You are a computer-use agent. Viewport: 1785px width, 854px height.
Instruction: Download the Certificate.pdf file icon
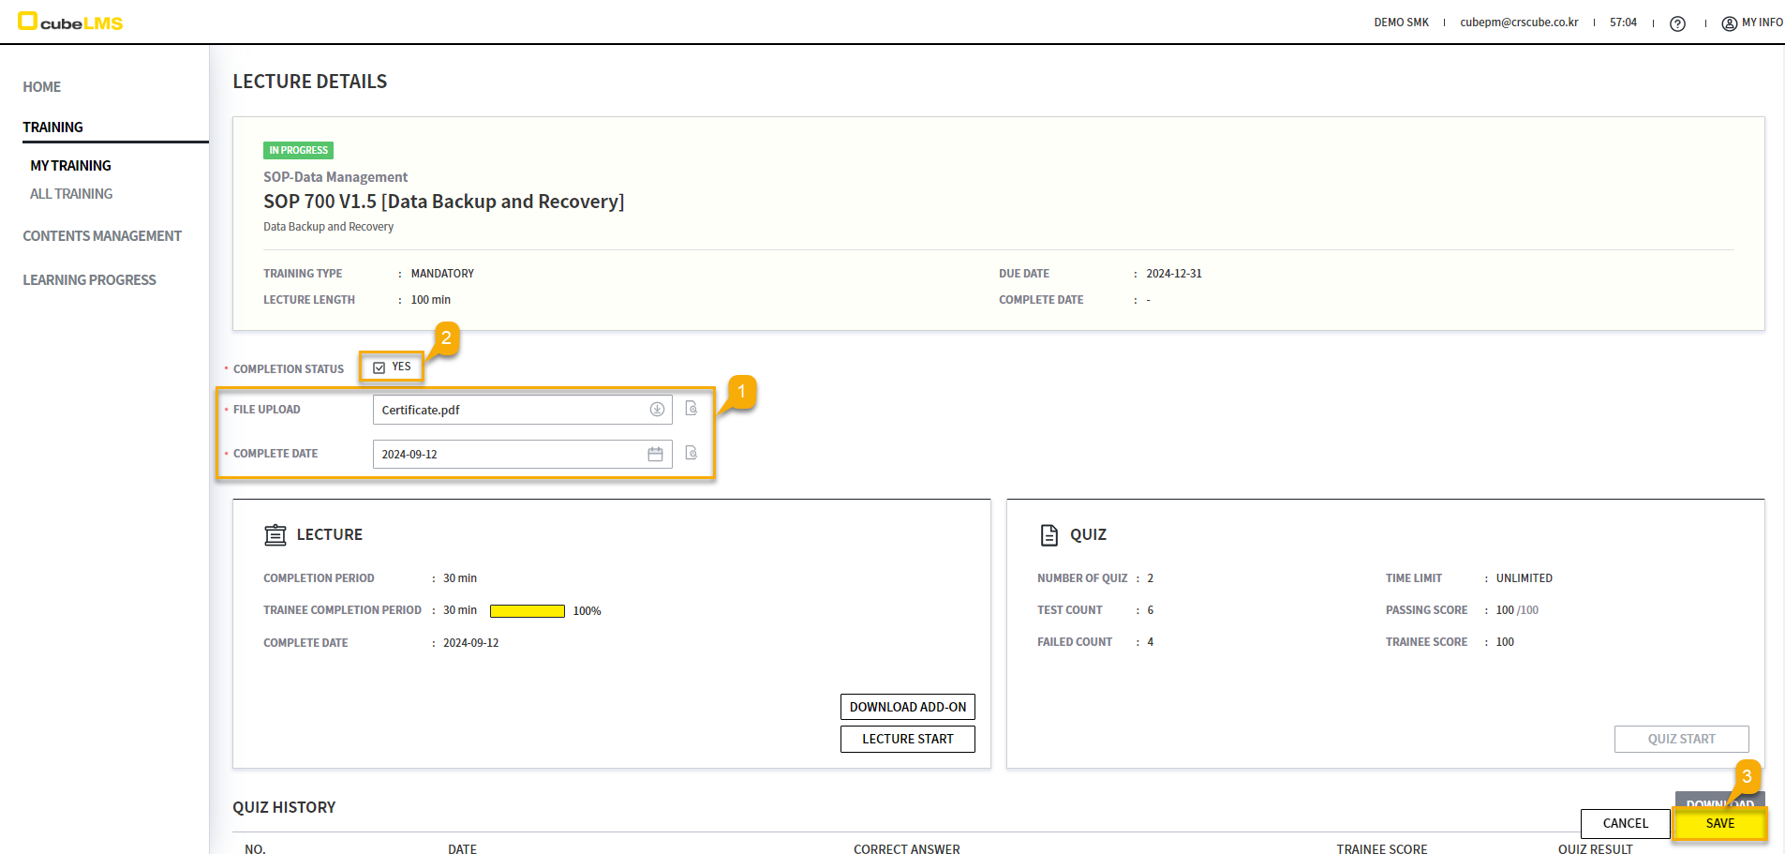657,410
